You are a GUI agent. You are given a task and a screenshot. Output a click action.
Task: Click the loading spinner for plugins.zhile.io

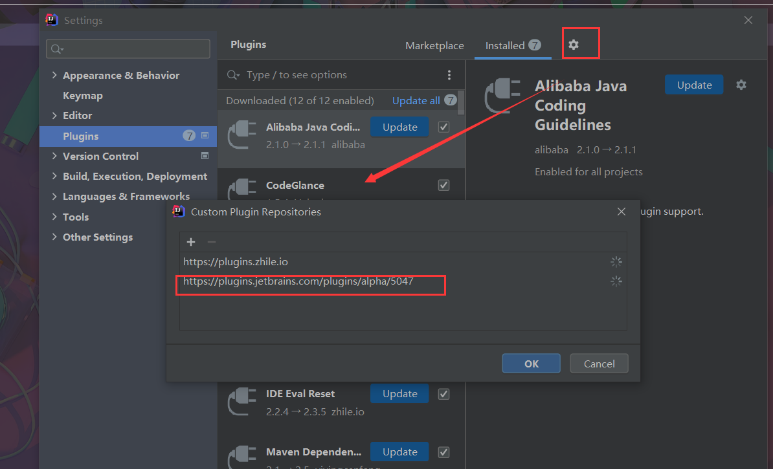point(616,261)
